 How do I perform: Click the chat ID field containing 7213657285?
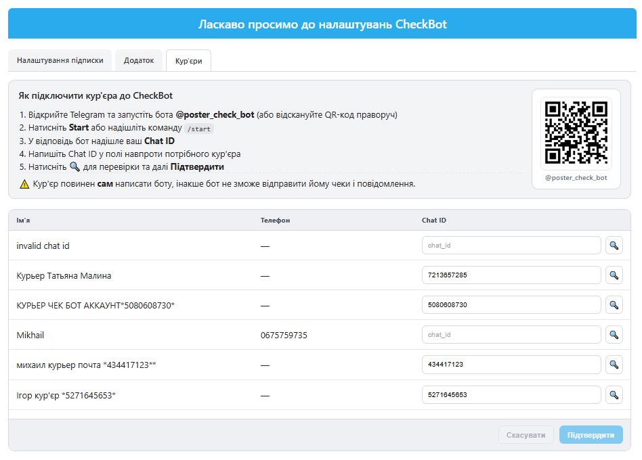[x=511, y=275]
